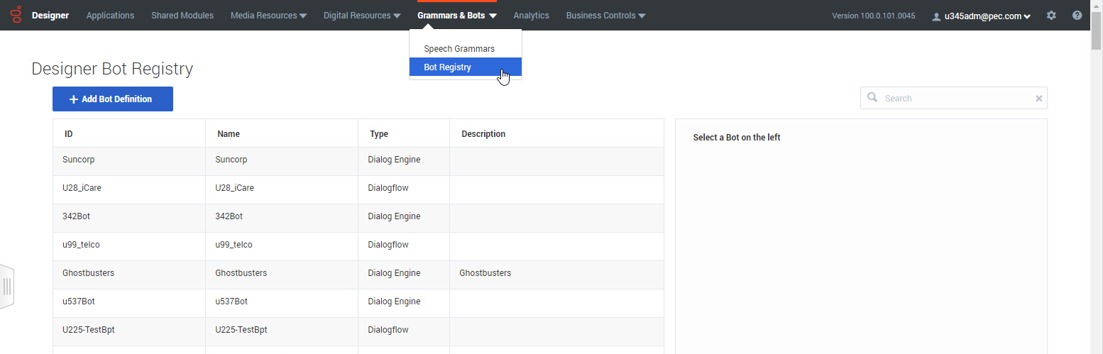Image resolution: width=1103 pixels, height=354 pixels.
Task: Click Dialog Engine type for u537Bot
Action: coord(394,302)
